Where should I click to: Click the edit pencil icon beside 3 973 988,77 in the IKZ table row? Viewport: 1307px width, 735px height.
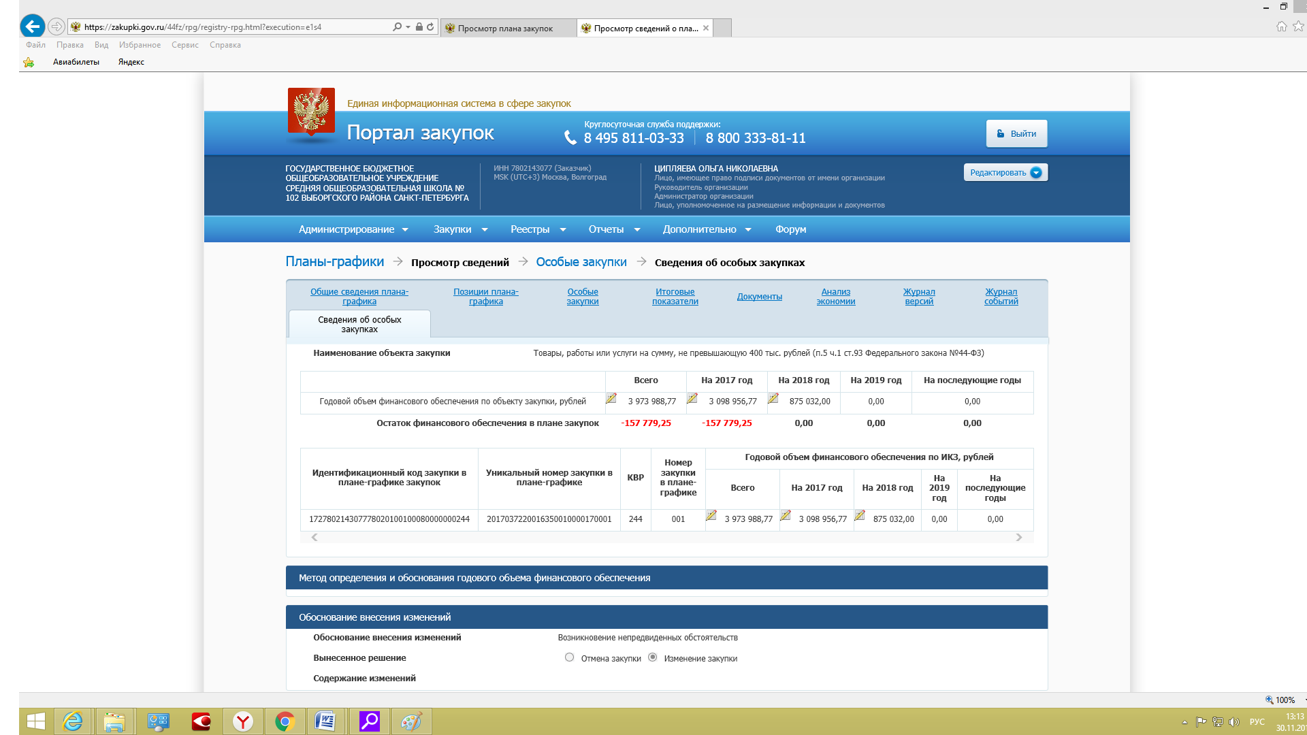point(711,516)
